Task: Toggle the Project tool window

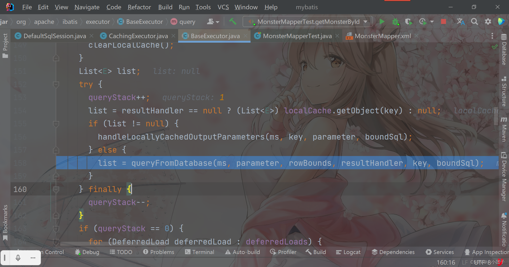Action: pyautogui.click(x=5, y=46)
